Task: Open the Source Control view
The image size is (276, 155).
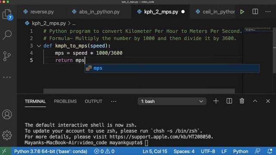Action: click(7, 56)
